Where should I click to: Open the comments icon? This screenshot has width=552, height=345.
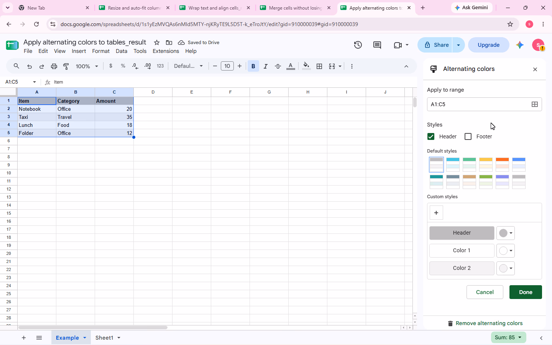click(377, 45)
